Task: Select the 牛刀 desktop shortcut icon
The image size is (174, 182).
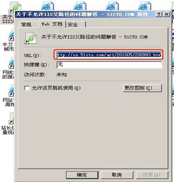Action: tap(11, 35)
